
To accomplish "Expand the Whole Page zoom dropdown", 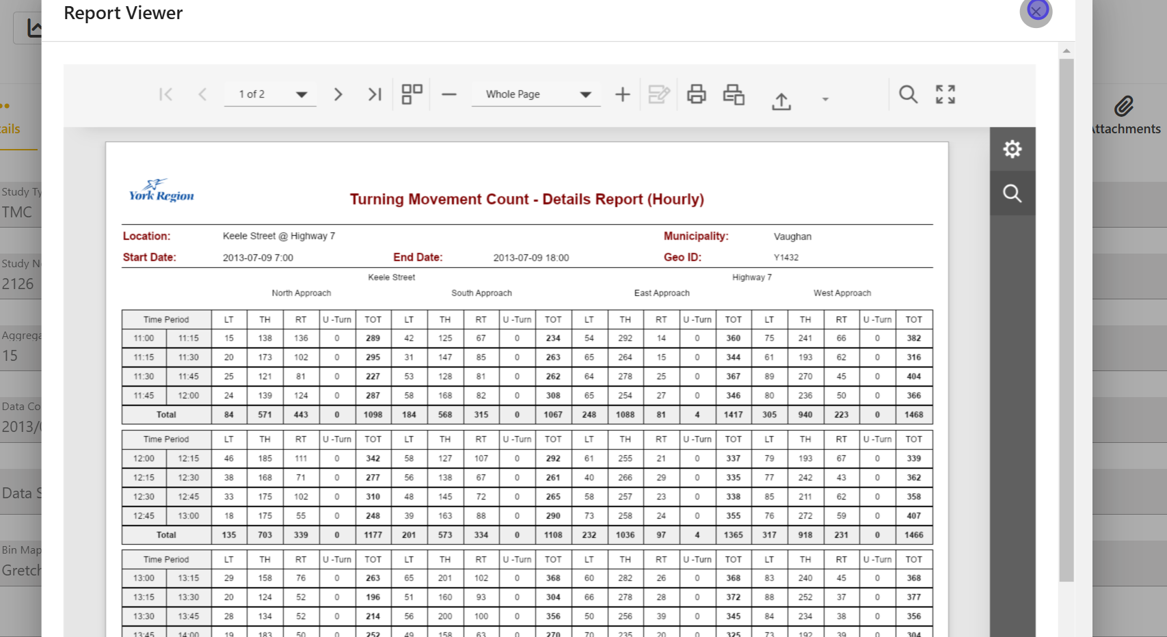I will (x=585, y=94).
